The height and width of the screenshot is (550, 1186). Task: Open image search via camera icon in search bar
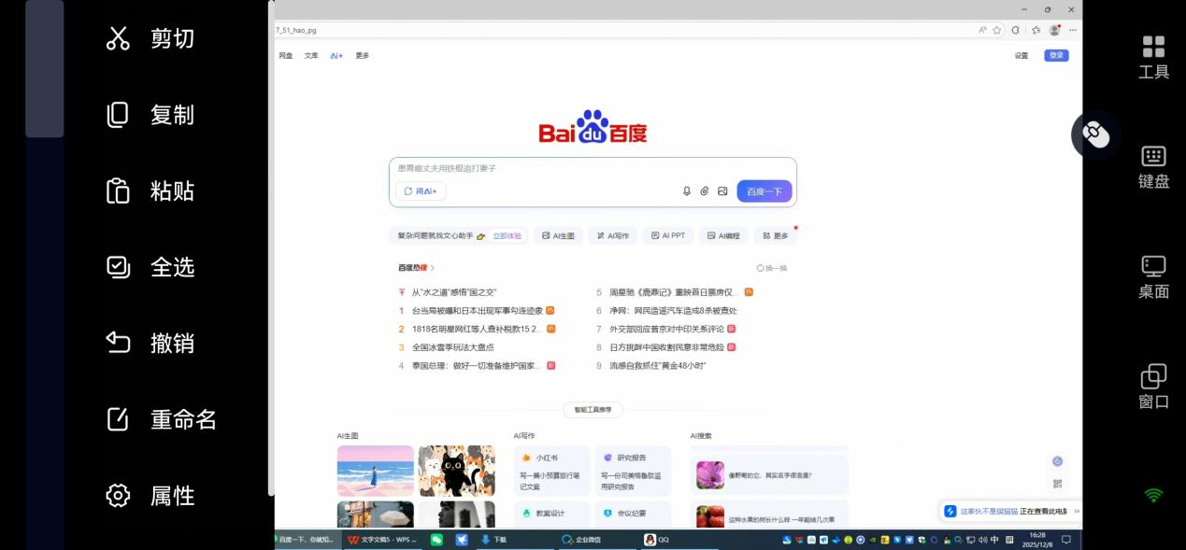coord(722,190)
